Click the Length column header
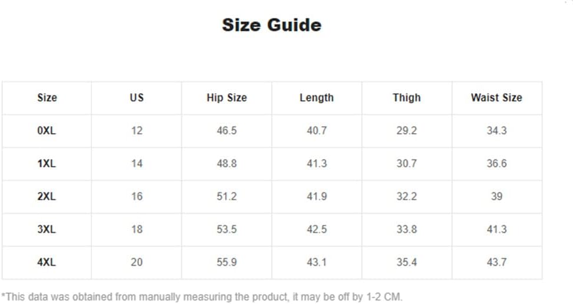The height and width of the screenshot is (304, 573). (317, 98)
